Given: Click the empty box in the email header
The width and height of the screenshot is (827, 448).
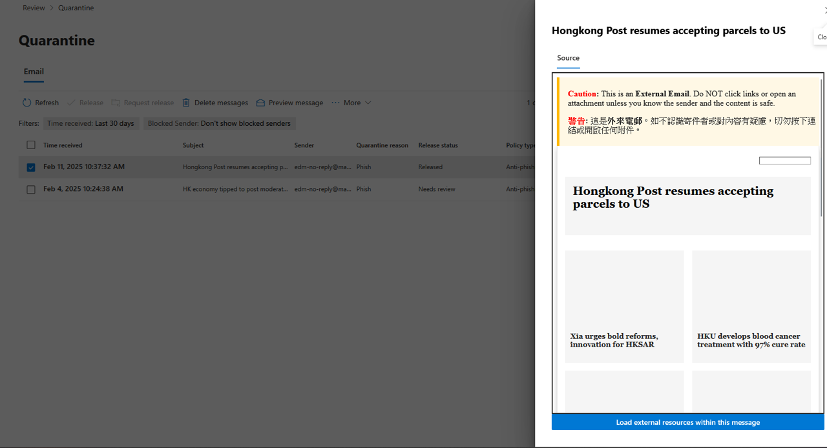Looking at the screenshot, I should (x=785, y=161).
